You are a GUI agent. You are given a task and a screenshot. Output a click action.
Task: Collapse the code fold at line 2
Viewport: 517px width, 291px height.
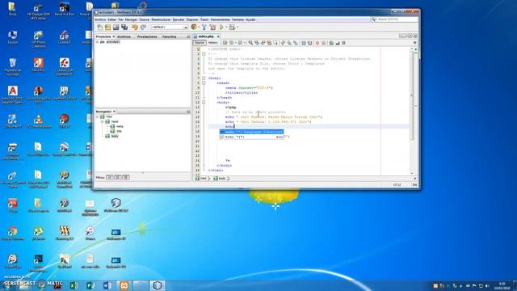[x=204, y=54]
